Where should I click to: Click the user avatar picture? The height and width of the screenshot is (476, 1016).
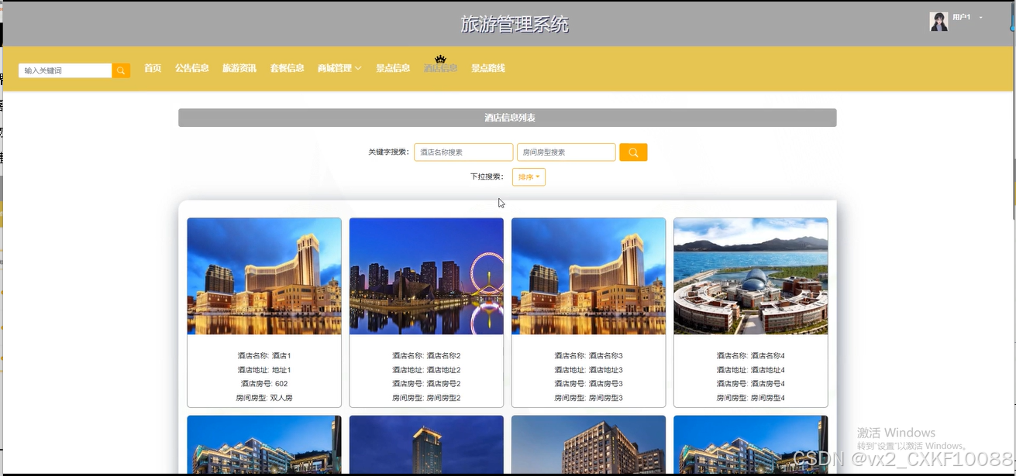click(x=939, y=22)
